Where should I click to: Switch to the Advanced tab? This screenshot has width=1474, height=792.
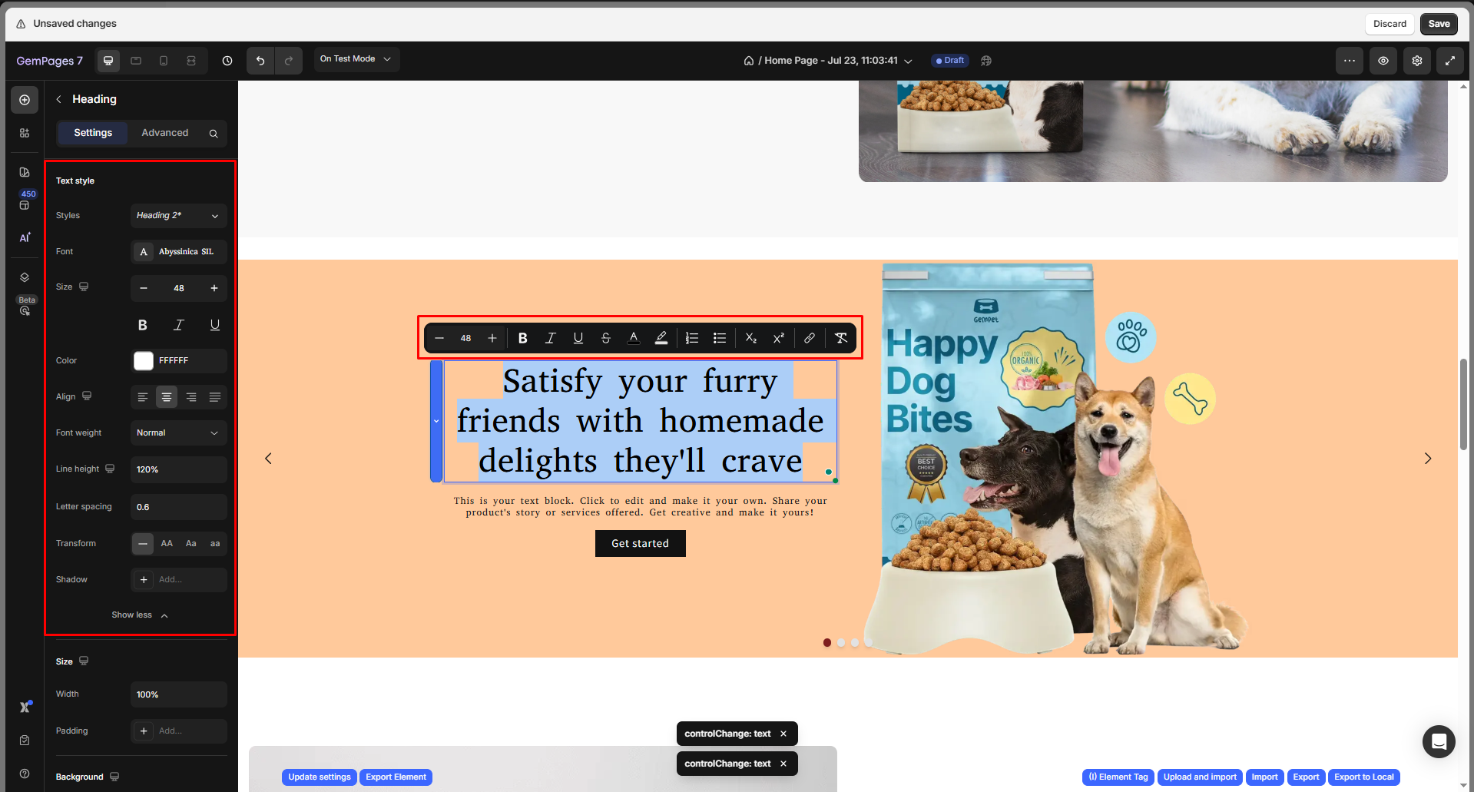164,133
